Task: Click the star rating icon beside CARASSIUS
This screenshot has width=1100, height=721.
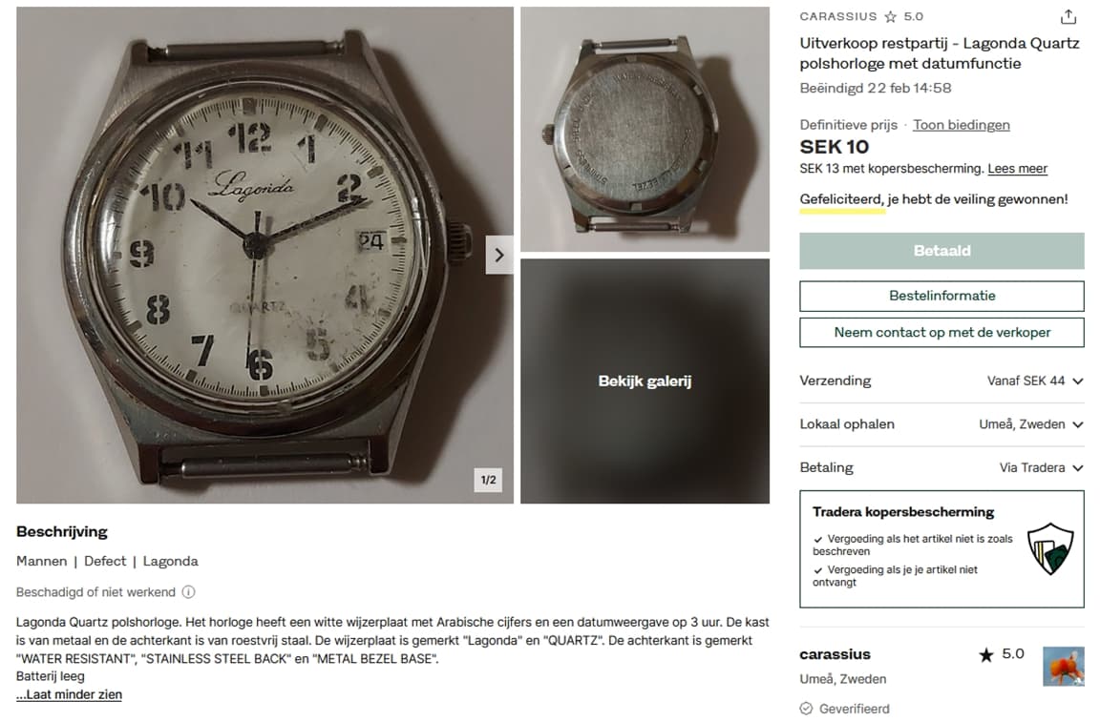Action: pyautogui.click(x=890, y=17)
